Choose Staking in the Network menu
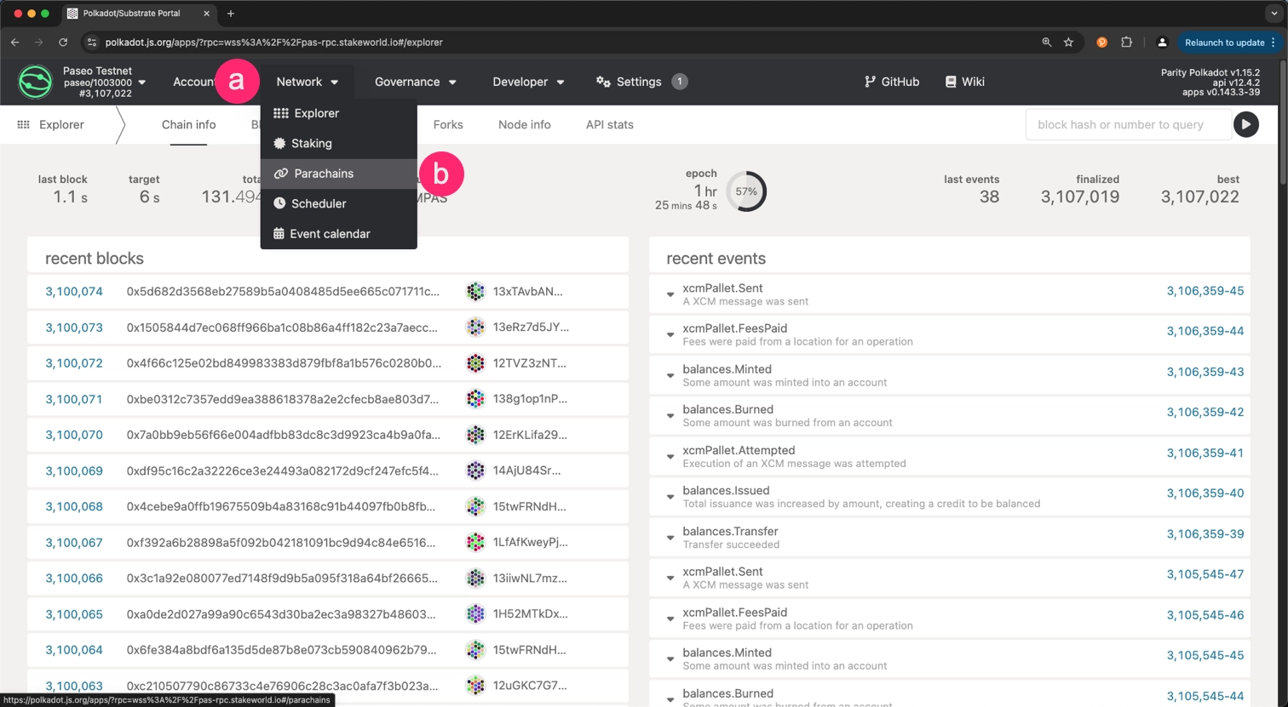Image resolution: width=1288 pixels, height=707 pixels. click(311, 144)
